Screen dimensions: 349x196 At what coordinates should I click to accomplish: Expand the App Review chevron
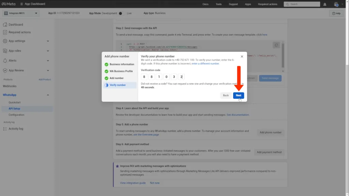[48, 70]
